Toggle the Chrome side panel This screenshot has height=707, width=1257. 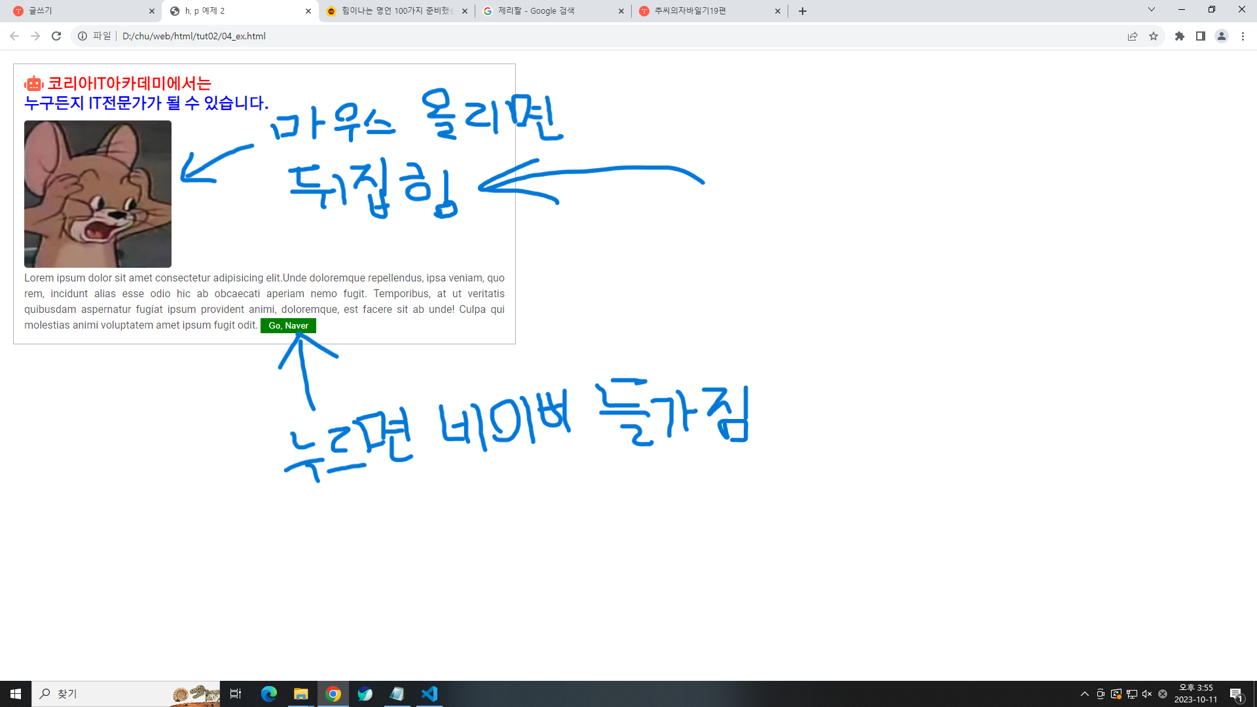click(x=1201, y=36)
